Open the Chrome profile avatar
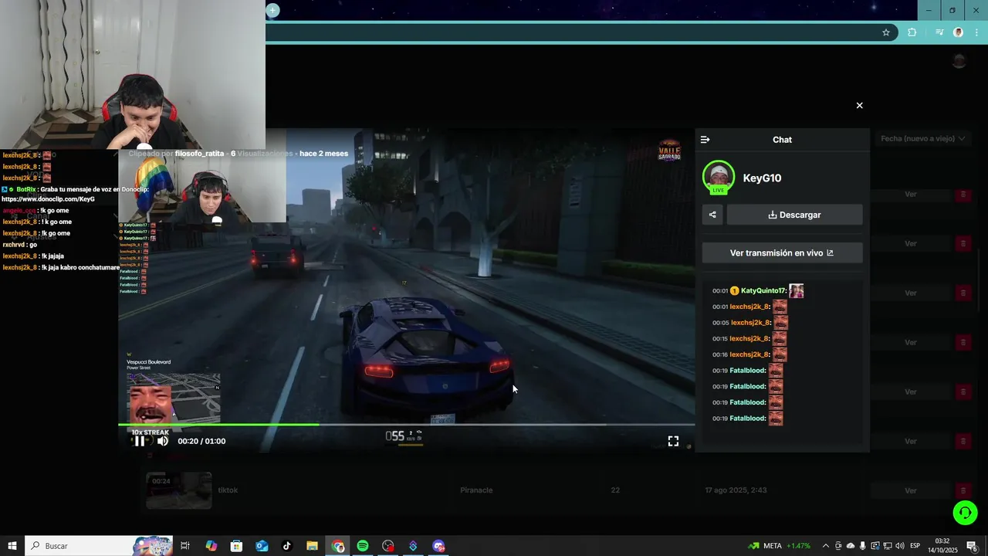 click(959, 32)
